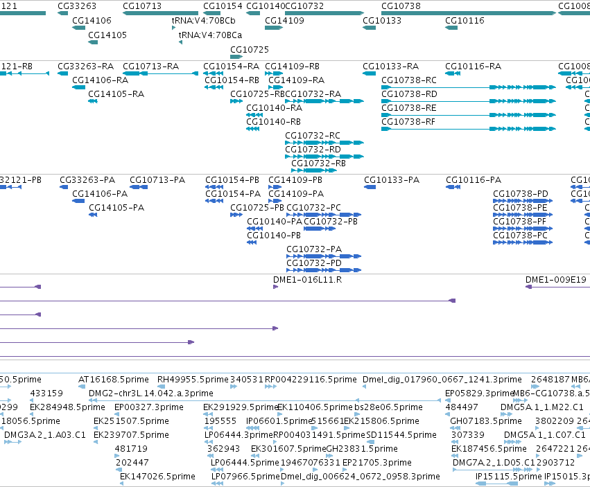Screen dimensions: 590x487
Task: Select EST EP00327.3prime
Action: [x=149, y=407]
